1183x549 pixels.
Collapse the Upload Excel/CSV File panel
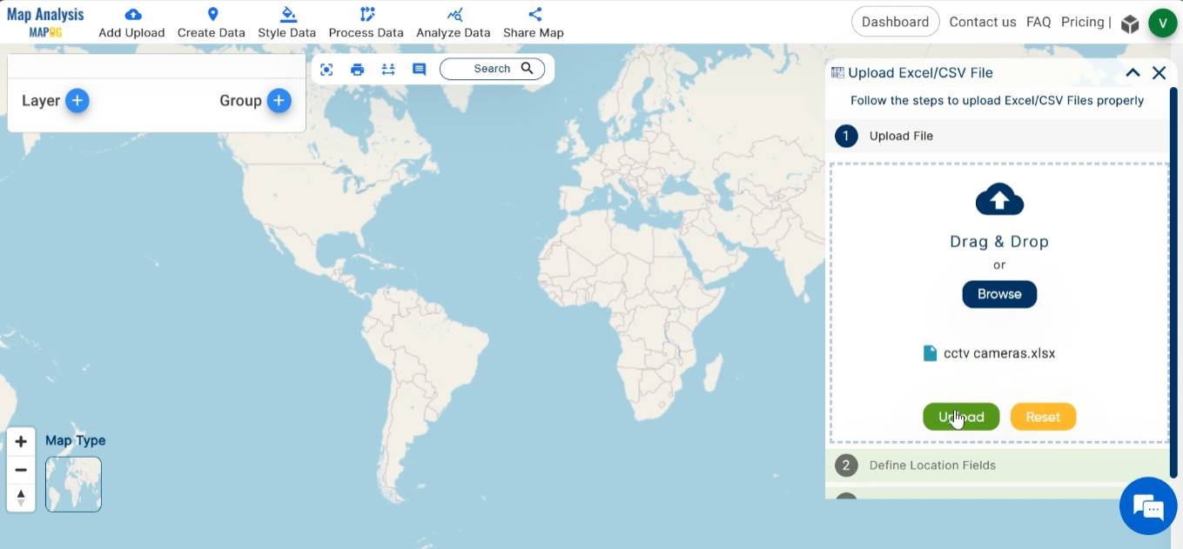coord(1133,73)
